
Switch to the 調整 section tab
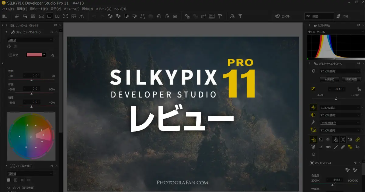319,16
